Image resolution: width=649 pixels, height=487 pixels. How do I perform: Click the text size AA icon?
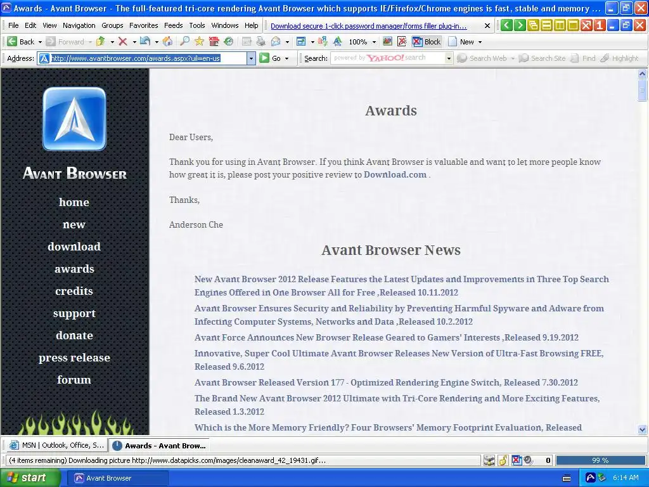click(338, 41)
